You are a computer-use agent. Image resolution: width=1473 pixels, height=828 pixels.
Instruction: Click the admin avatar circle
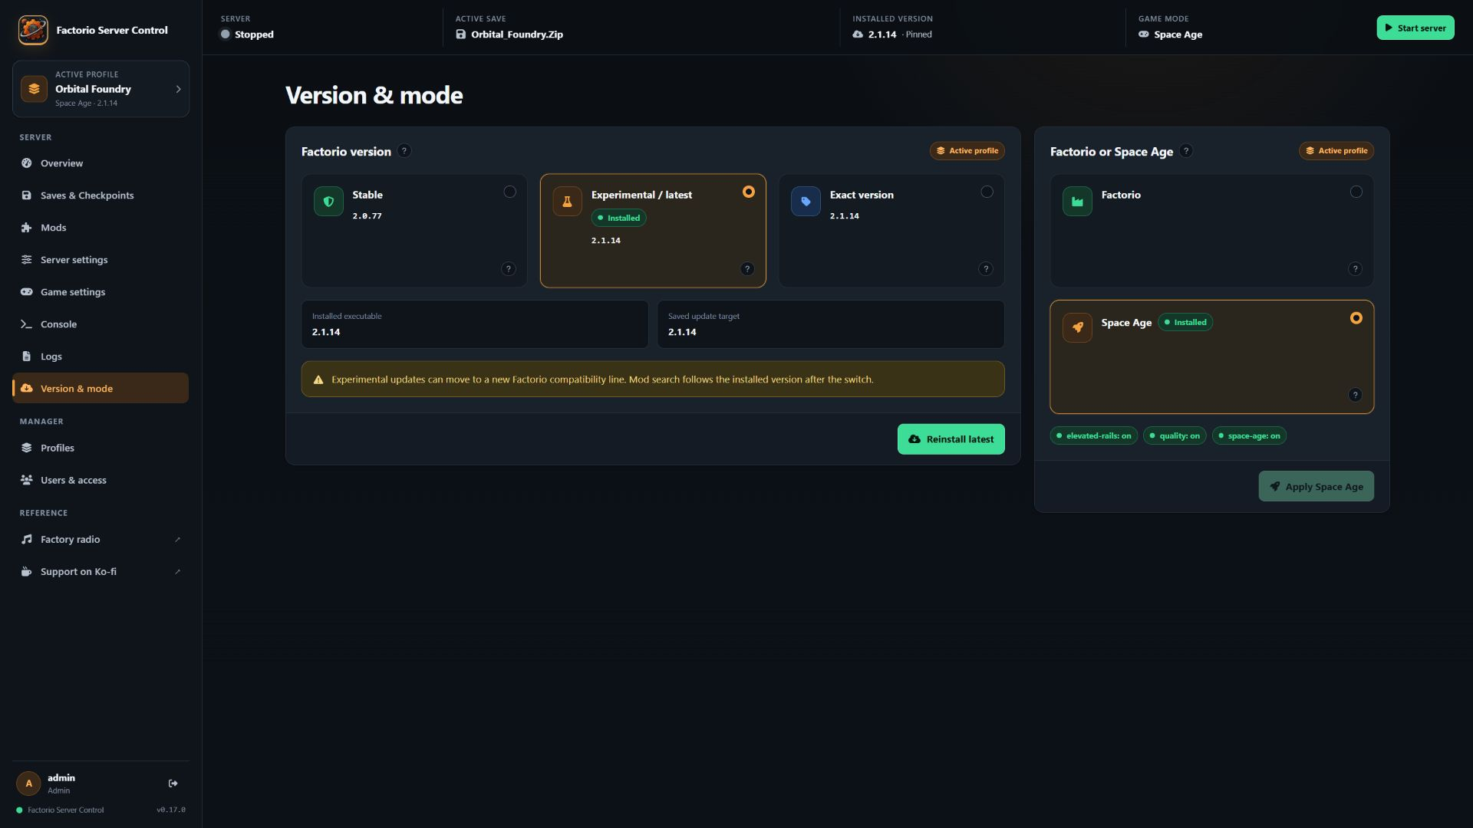(x=28, y=784)
